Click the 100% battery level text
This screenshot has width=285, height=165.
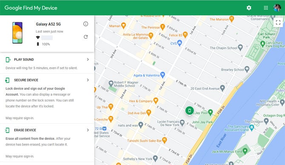[46, 44]
